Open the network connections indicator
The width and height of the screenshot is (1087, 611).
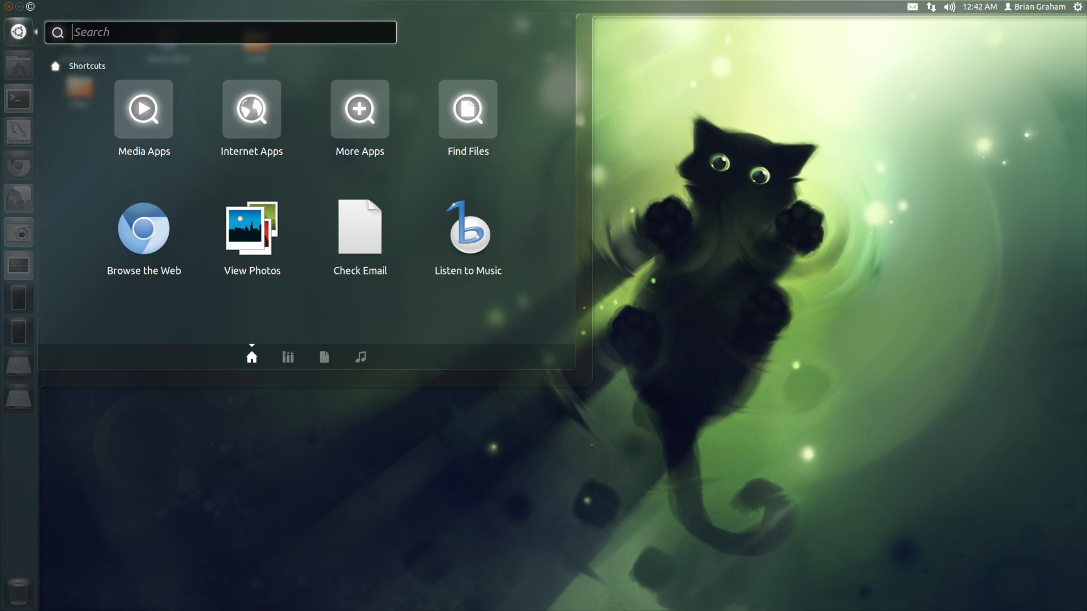[931, 7]
